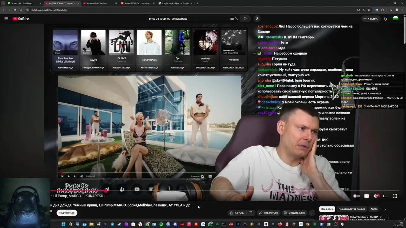Open Yandex browser from the taskbar
This screenshot has height=228, width=406.
140,224
